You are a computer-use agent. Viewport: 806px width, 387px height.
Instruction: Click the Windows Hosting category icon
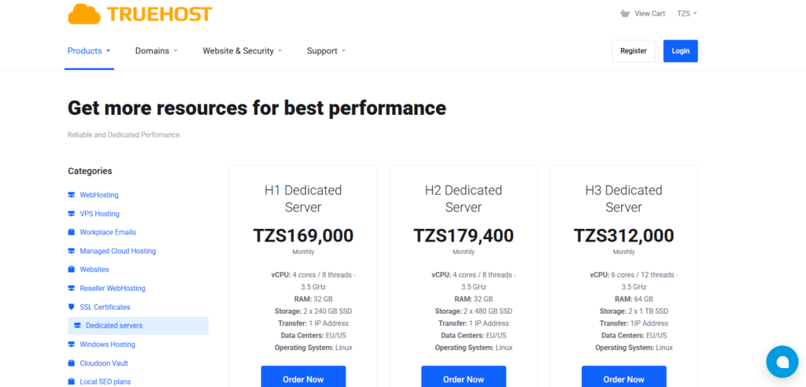click(72, 345)
